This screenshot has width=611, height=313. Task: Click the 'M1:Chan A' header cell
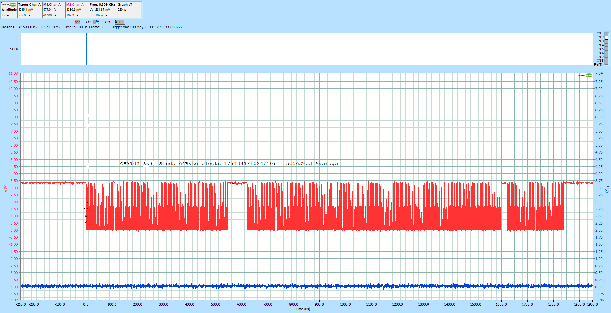coord(54,5)
